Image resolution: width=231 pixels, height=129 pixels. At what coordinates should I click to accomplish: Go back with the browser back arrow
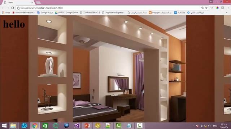click(3, 8)
